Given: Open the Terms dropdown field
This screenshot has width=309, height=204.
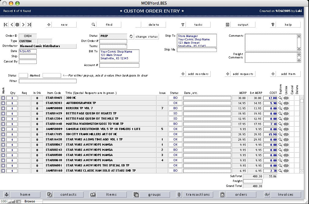Looking at the screenshot, I should click(x=113, y=46).
